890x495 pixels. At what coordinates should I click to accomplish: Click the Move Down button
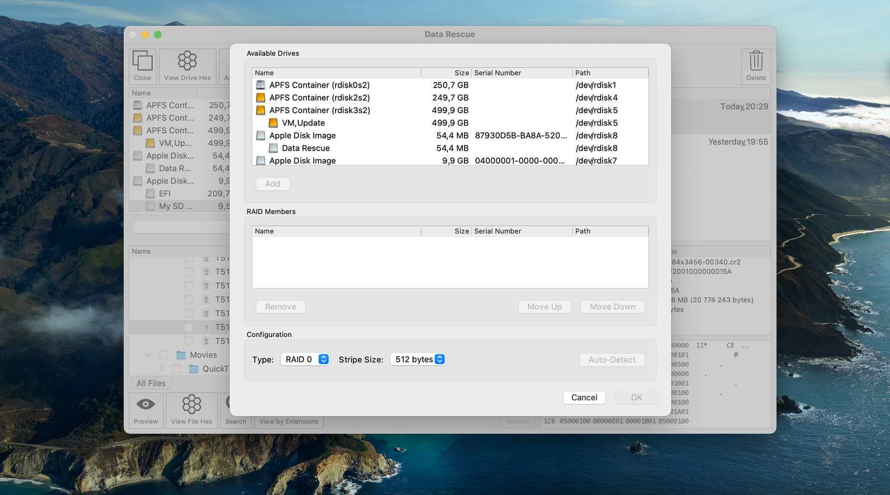(612, 307)
